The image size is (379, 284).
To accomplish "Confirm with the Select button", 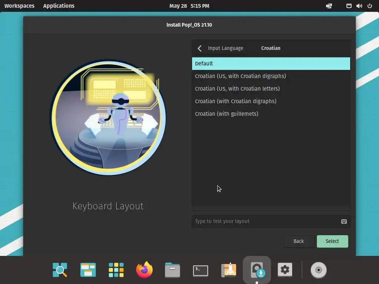I will point(332,241).
